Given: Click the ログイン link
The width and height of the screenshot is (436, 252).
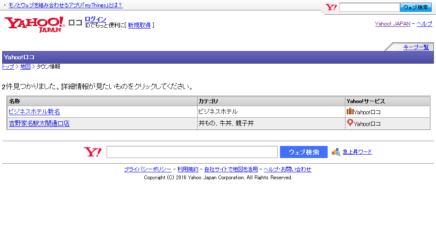Looking at the screenshot, I should click(x=95, y=19).
